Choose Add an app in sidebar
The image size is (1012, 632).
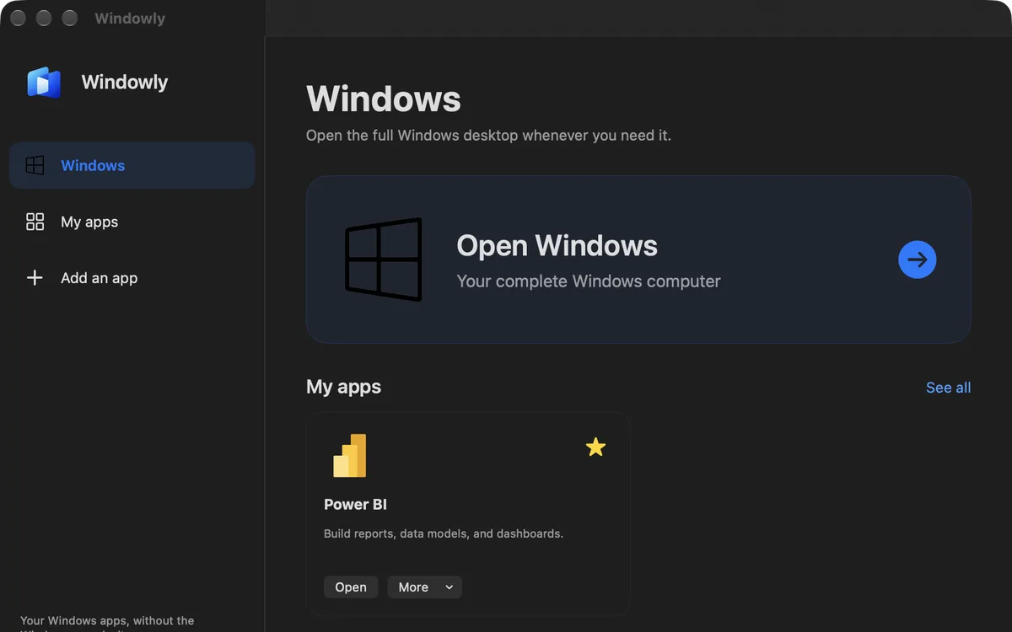(99, 278)
